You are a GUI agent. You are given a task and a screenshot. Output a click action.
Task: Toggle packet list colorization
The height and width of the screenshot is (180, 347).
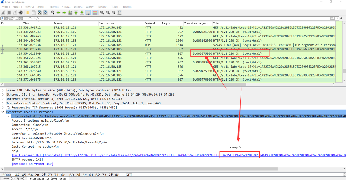(95, 12)
